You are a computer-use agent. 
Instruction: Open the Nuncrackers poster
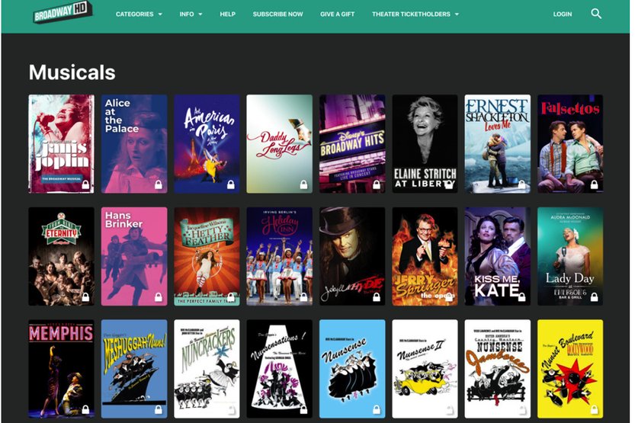coord(207,369)
